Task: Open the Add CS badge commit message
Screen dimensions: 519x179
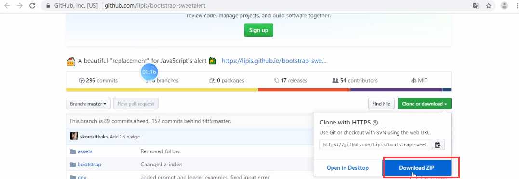Action: pos(125,137)
